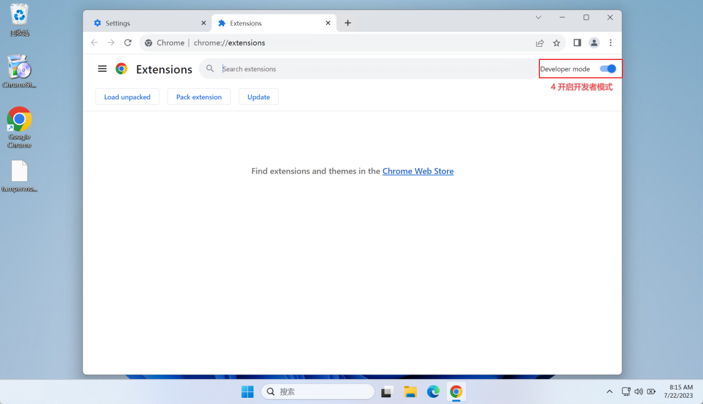Image resolution: width=703 pixels, height=404 pixels.
Task: Open the clock showing 8:15 AM
Action: coord(679,392)
